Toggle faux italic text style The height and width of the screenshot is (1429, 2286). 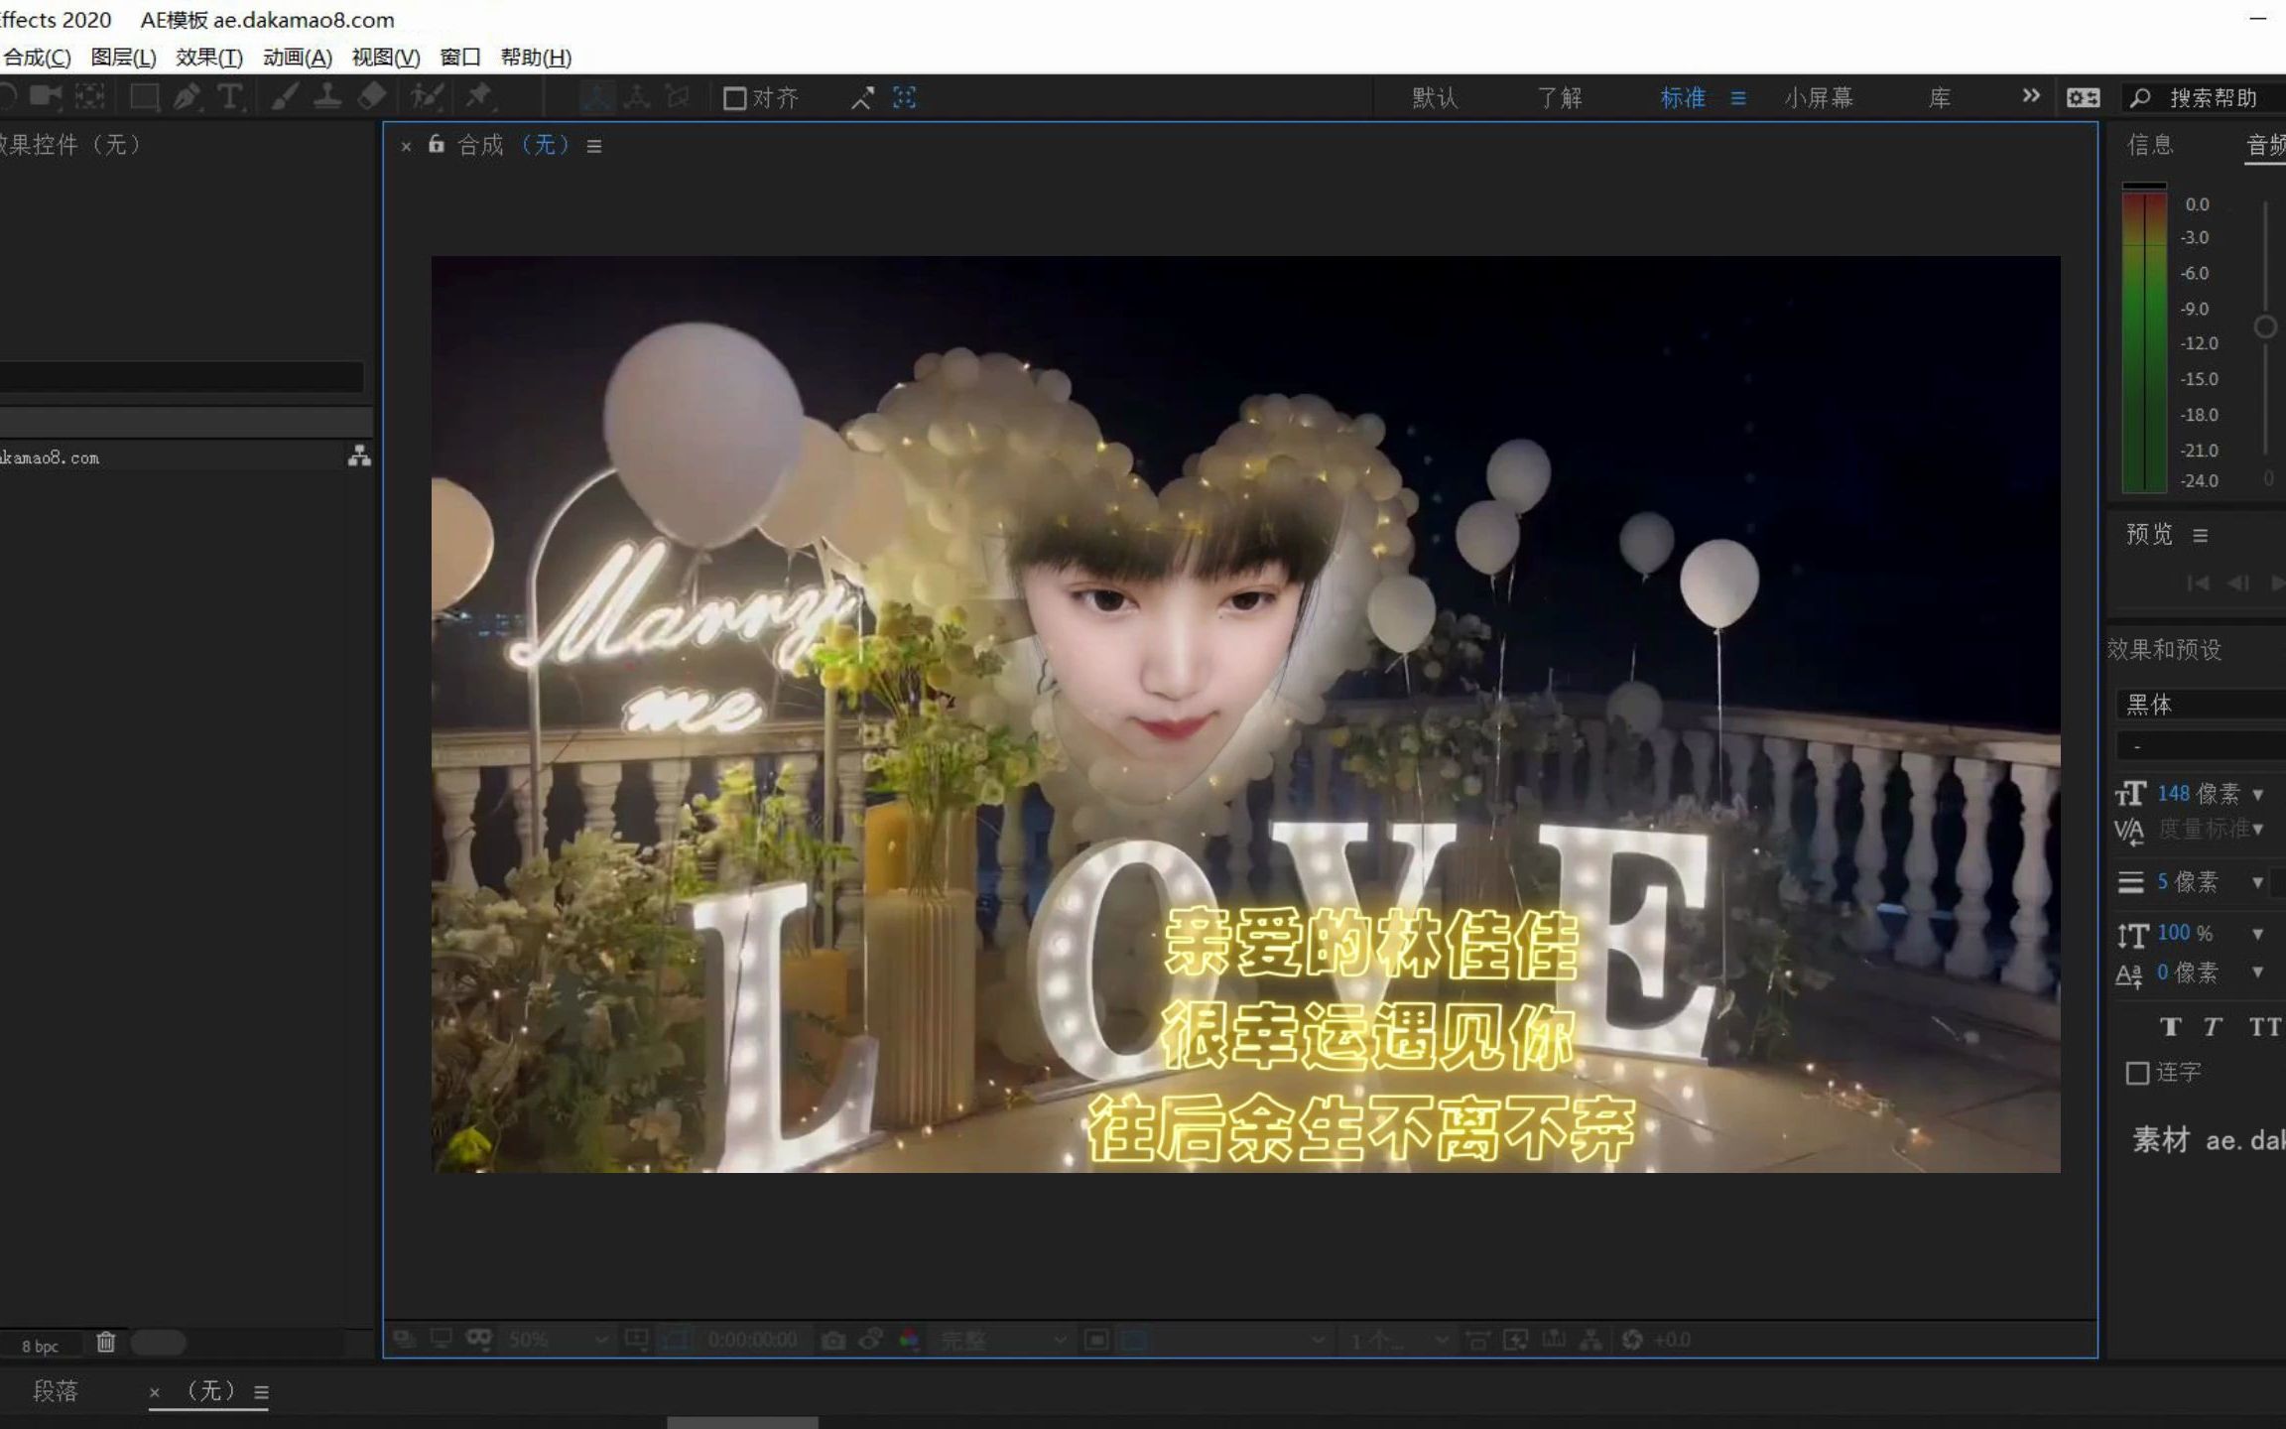2213,1027
